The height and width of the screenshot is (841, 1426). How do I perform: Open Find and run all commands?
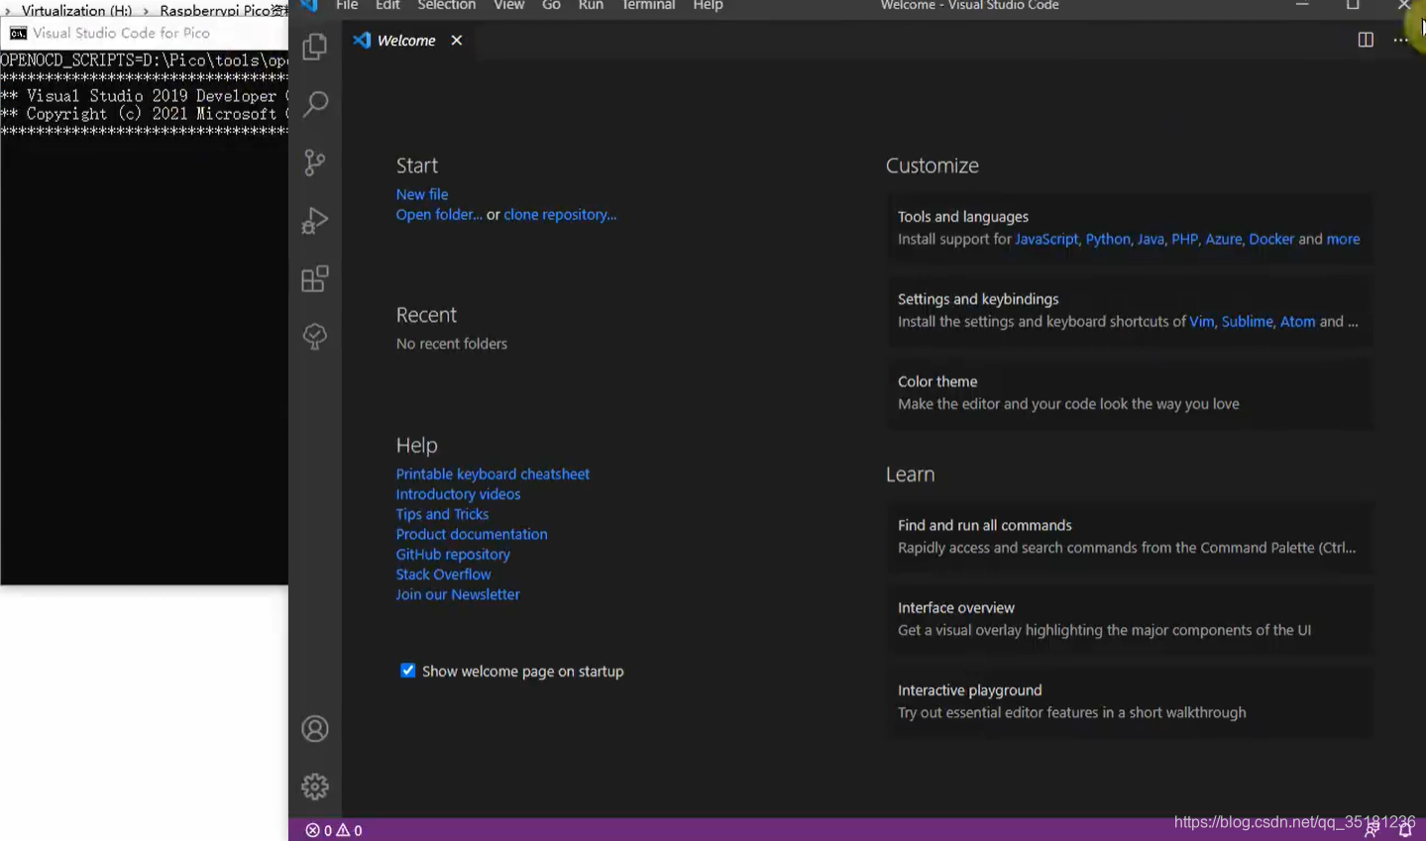tap(1129, 537)
